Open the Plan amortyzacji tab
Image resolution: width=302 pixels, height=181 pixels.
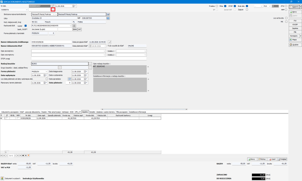pyautogui.click(x=54, y=112)
